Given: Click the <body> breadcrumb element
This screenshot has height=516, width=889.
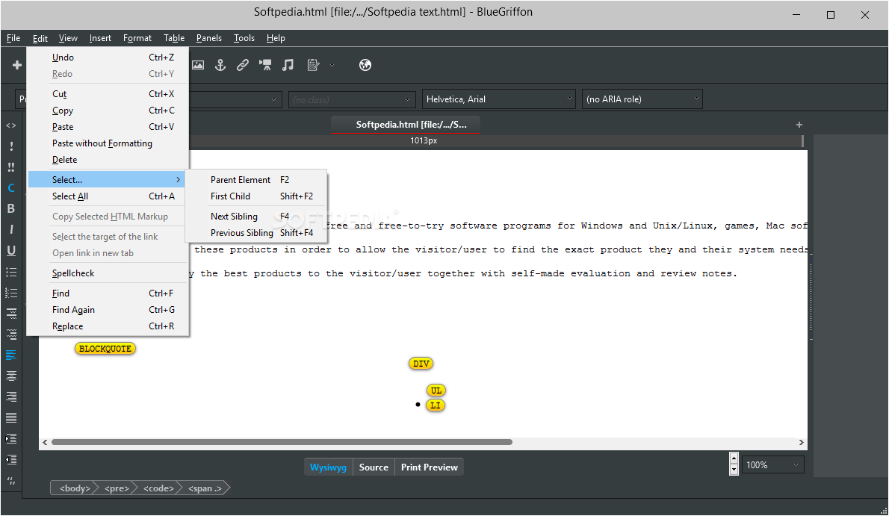Looking at the screenshot, I should tap(74, 488).
